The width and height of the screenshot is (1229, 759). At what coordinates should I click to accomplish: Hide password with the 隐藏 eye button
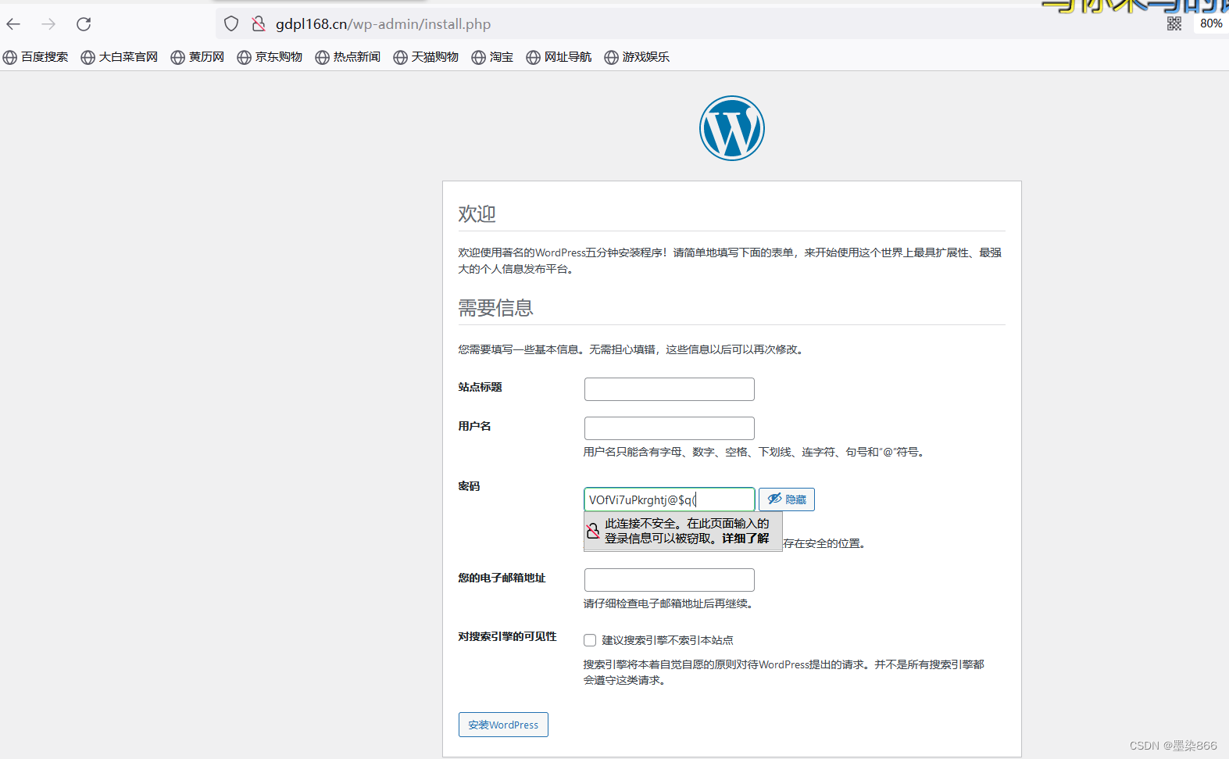click(x=787, y=499)
